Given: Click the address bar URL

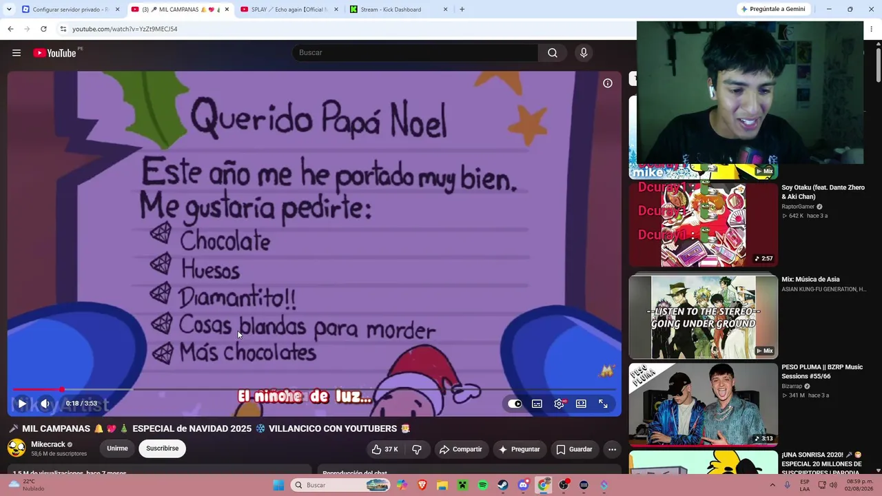Looking at the screenshot, I should [125, 29].
